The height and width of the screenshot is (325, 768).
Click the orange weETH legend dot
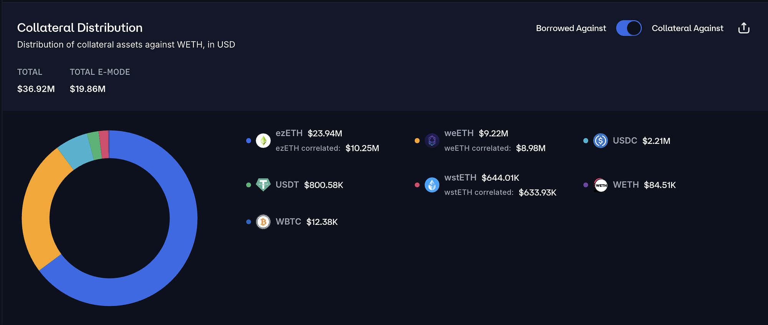[x=417, y=141]
